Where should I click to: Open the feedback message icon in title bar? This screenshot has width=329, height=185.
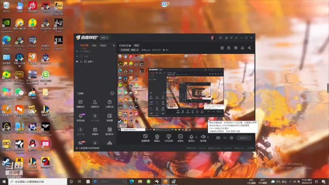[x=220, y=38]
